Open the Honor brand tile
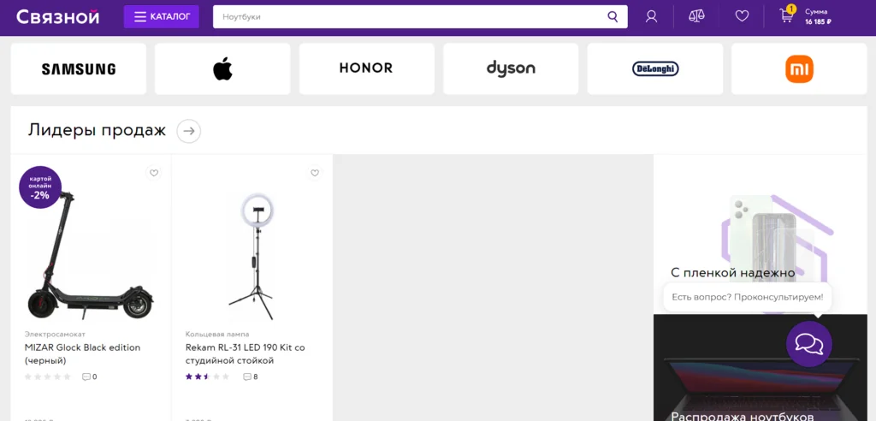Screen dimensions: 876x421 click(x=366, y=69)
